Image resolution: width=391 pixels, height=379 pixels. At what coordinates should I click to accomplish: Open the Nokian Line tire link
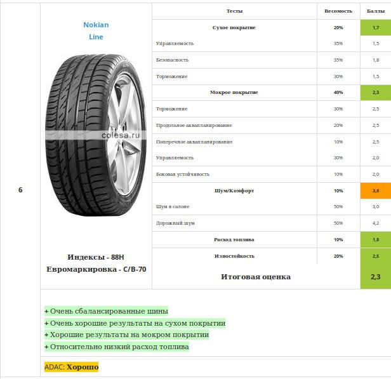(96, 31)
